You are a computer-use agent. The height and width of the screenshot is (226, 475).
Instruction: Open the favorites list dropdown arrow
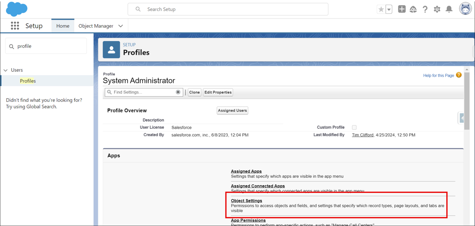[389, 9]
